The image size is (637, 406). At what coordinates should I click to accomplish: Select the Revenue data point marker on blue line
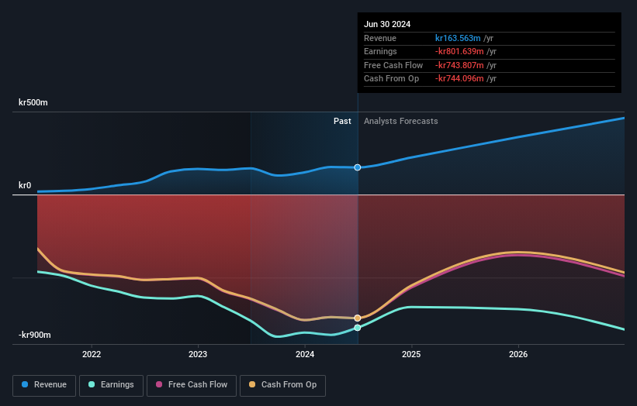pos(358,167)
